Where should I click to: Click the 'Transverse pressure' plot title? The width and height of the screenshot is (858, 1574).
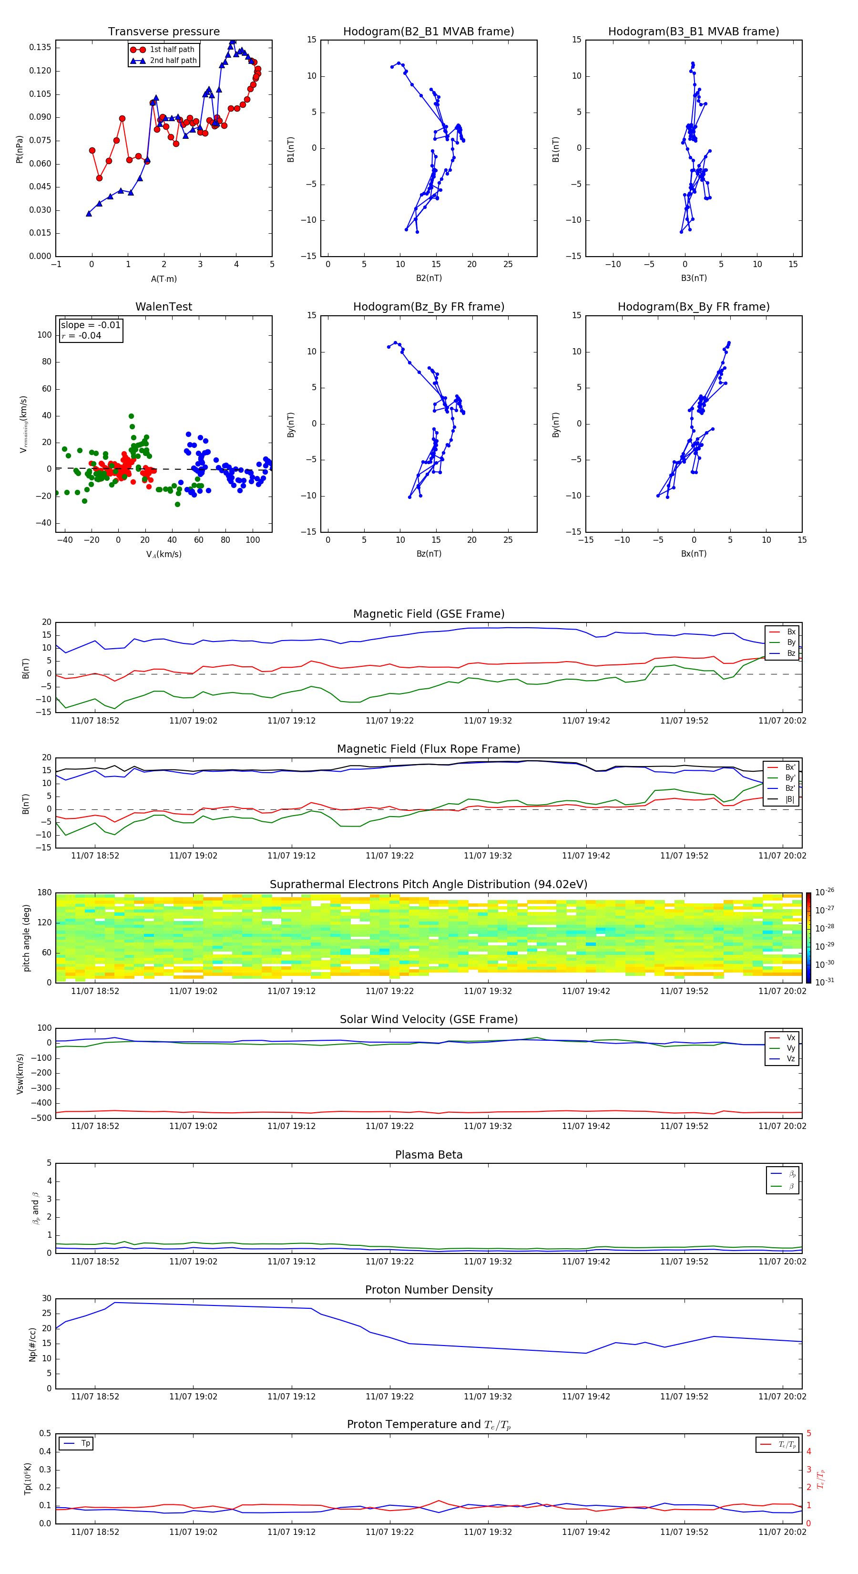tap(163, 31)
